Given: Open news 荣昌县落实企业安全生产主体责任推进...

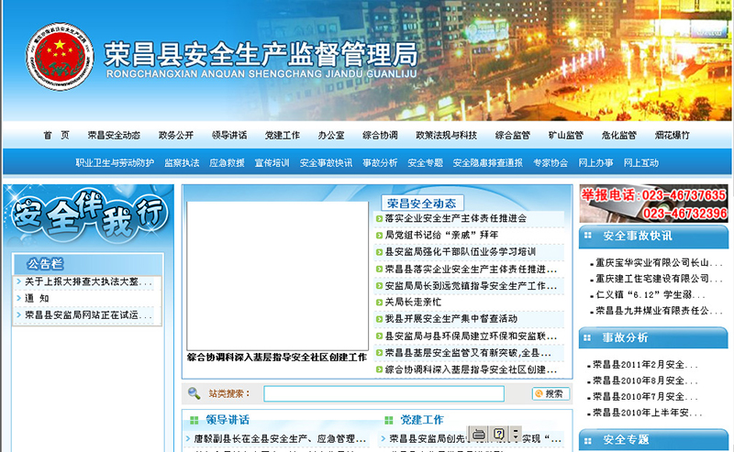Looking at the screenshot, I should [471, 269].
